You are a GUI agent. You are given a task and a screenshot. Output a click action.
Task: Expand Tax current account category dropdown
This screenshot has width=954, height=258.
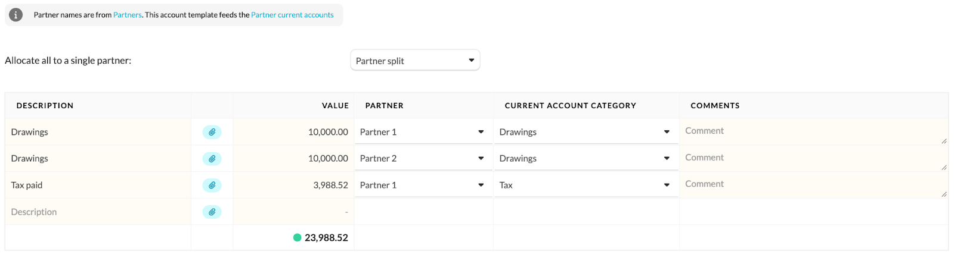coord(586,185)
